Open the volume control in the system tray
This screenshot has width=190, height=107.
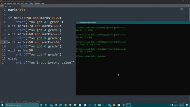(x=177, y=105)
